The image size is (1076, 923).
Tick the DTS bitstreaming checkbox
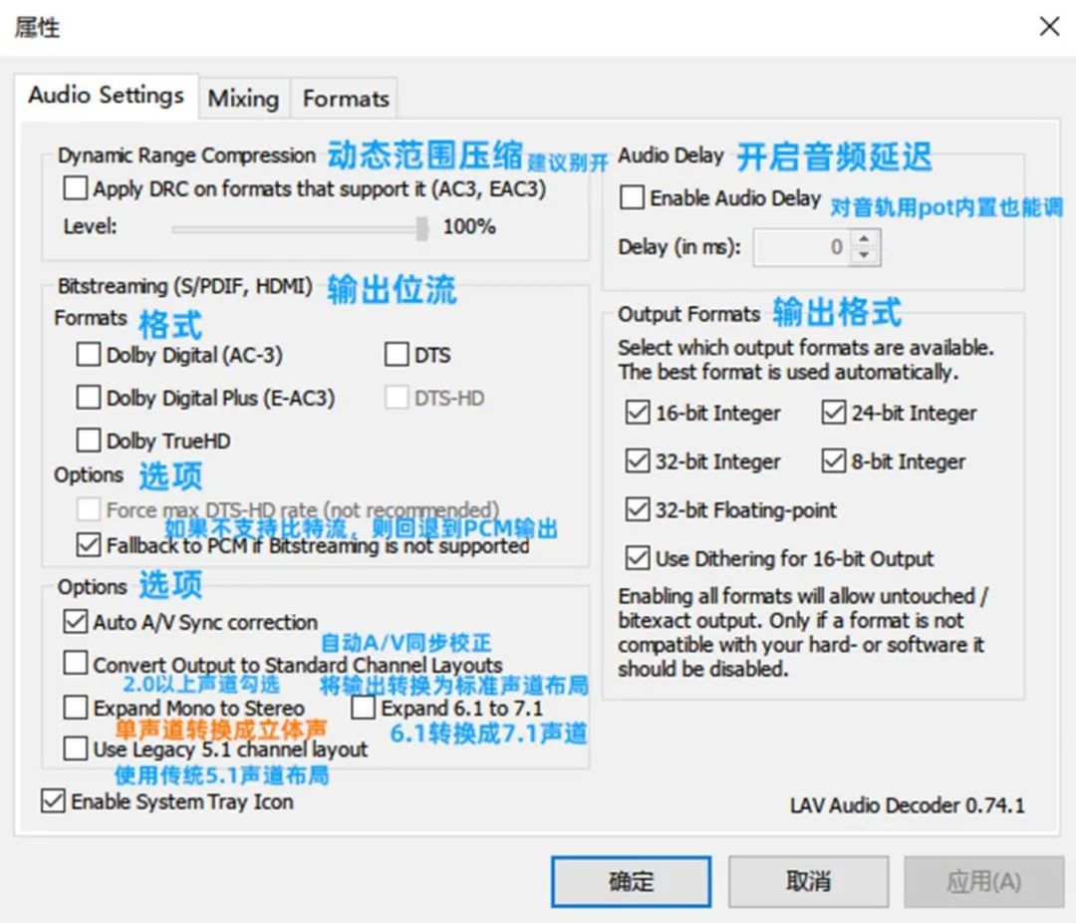click(397, 355)
